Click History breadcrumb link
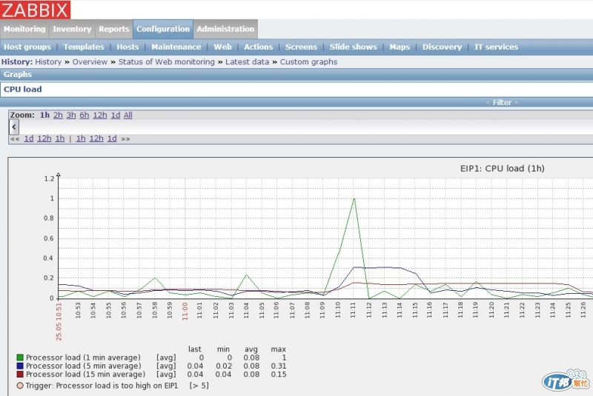The height and width of the screenshot is (396, 593). coord(48,62)
